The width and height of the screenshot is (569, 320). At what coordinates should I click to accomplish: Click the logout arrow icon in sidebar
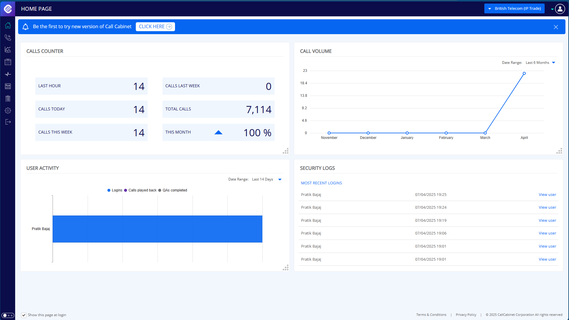point(8,122)
